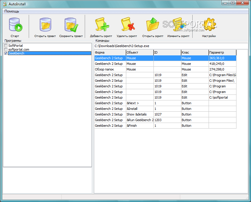The width and height of the screenshot is (251, 202).
Task: Select the &Install object cell
Action: [x=140, y=109]
